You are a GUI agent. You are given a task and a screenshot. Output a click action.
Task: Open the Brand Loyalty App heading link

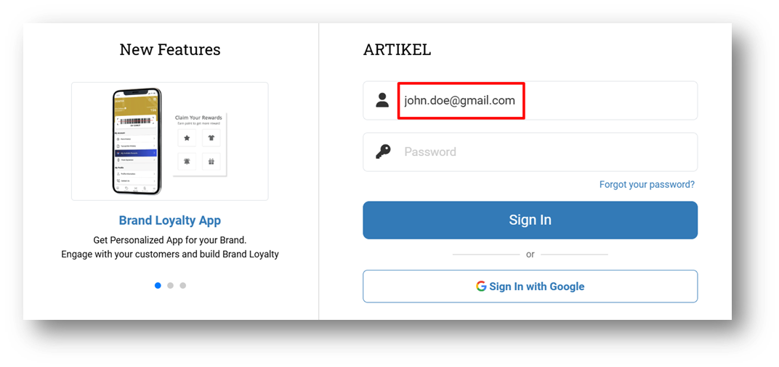tap(170, 220)
